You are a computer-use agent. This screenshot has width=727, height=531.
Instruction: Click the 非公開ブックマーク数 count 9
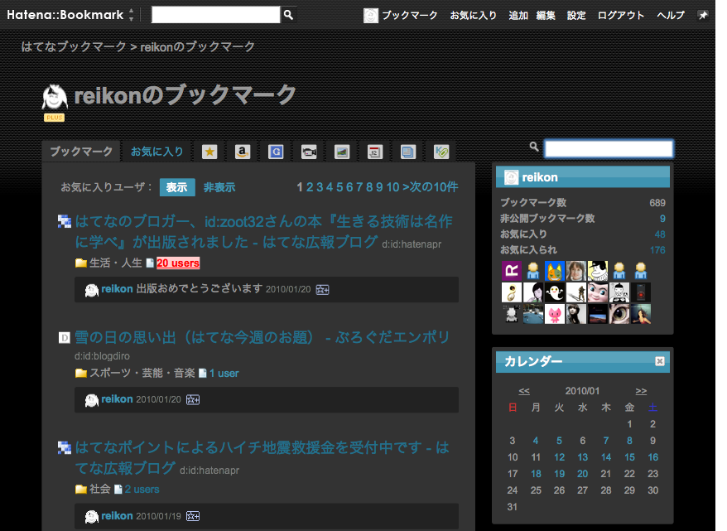pyautogui.click(x=662, y=219)
